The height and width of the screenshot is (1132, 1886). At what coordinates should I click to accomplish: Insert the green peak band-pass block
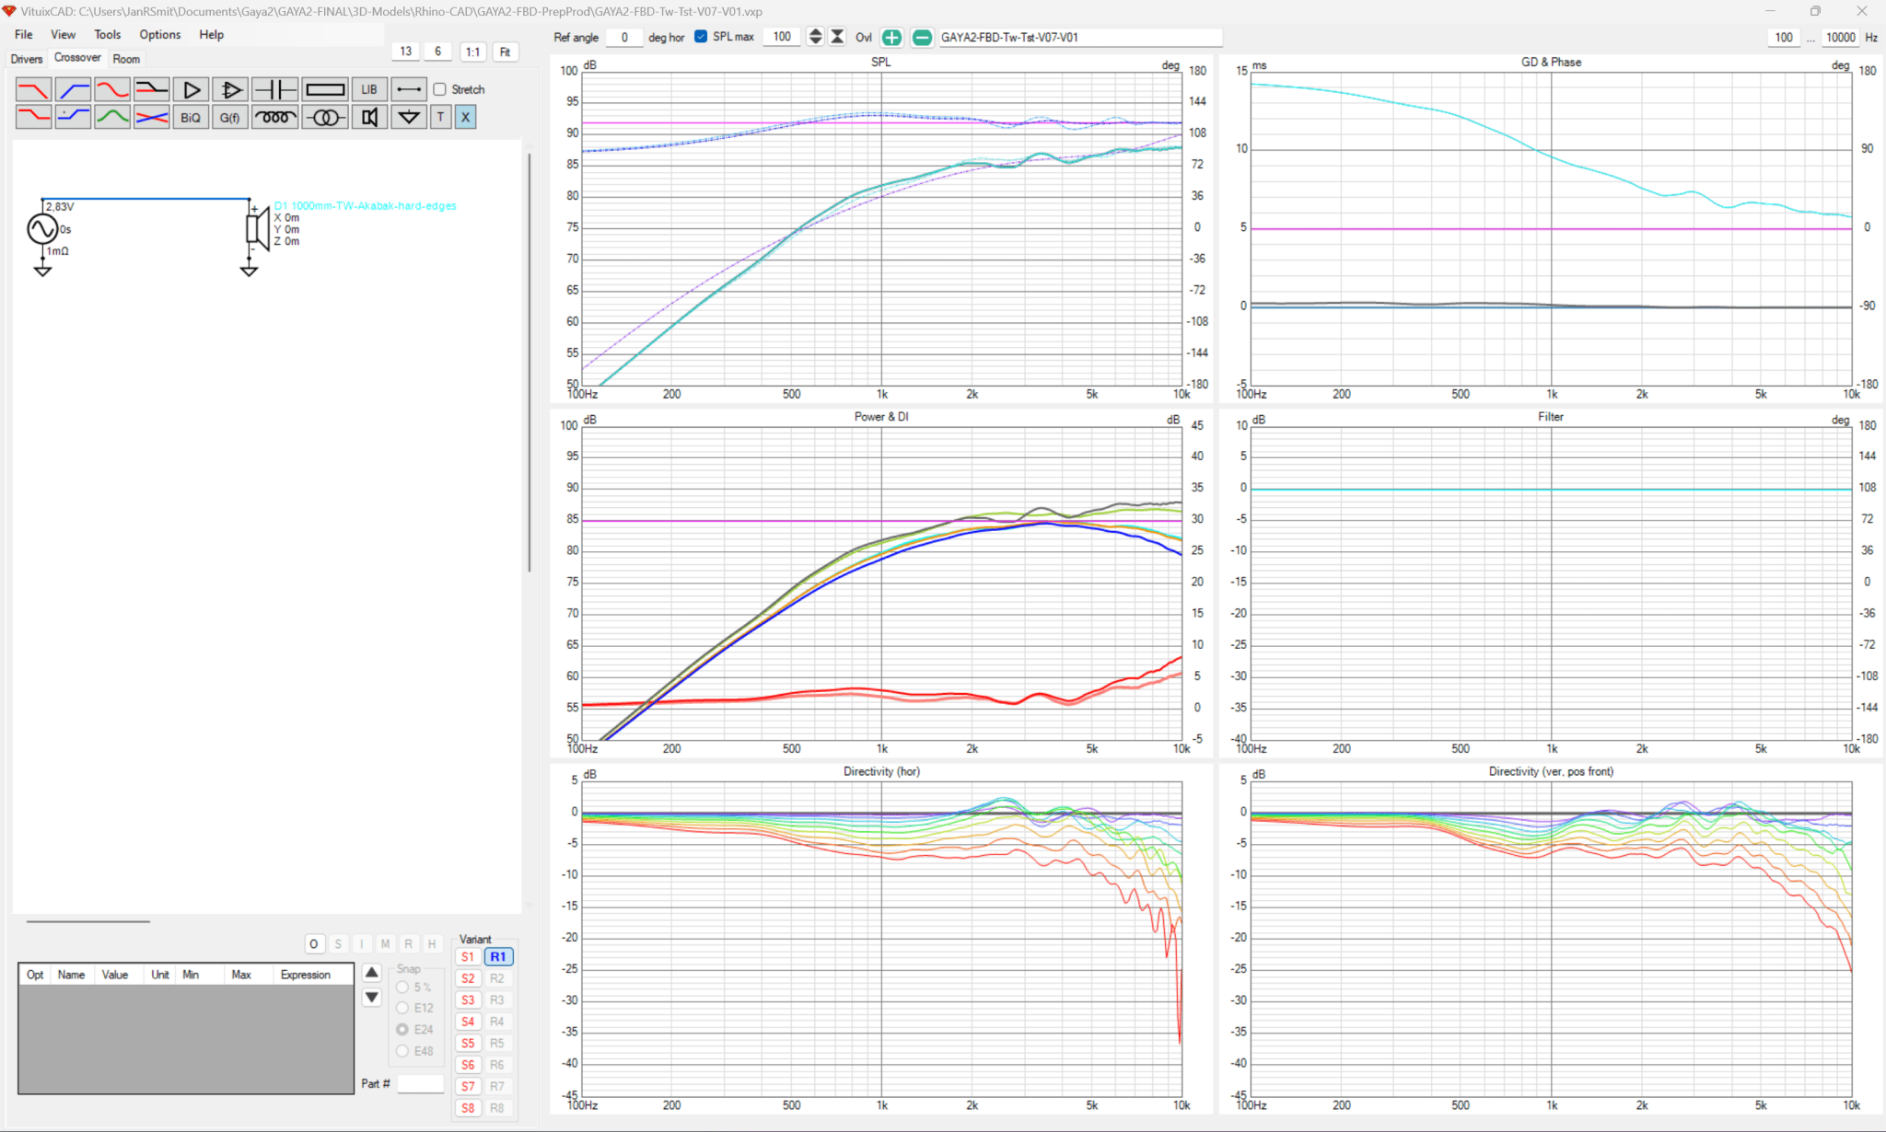[x=112, y=117]
